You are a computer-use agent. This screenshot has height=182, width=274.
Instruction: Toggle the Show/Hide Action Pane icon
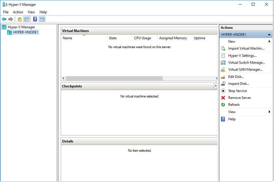(42, 19)
